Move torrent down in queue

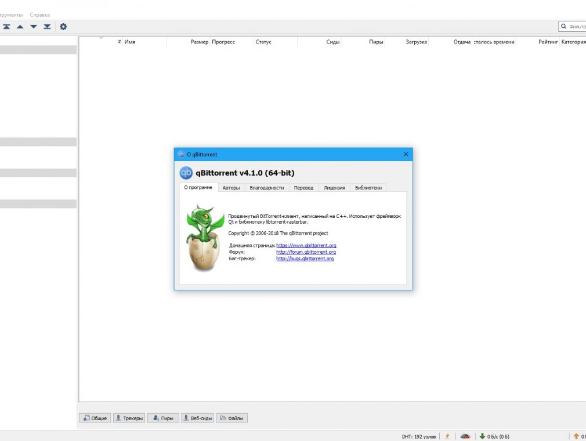34,27
